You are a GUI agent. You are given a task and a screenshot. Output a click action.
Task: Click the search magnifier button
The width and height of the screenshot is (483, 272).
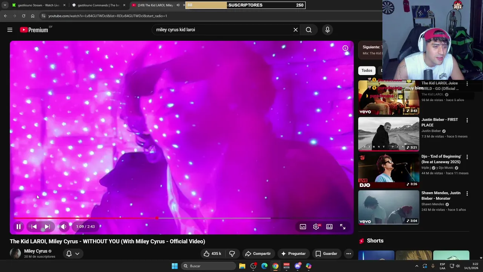click(309, 30)
